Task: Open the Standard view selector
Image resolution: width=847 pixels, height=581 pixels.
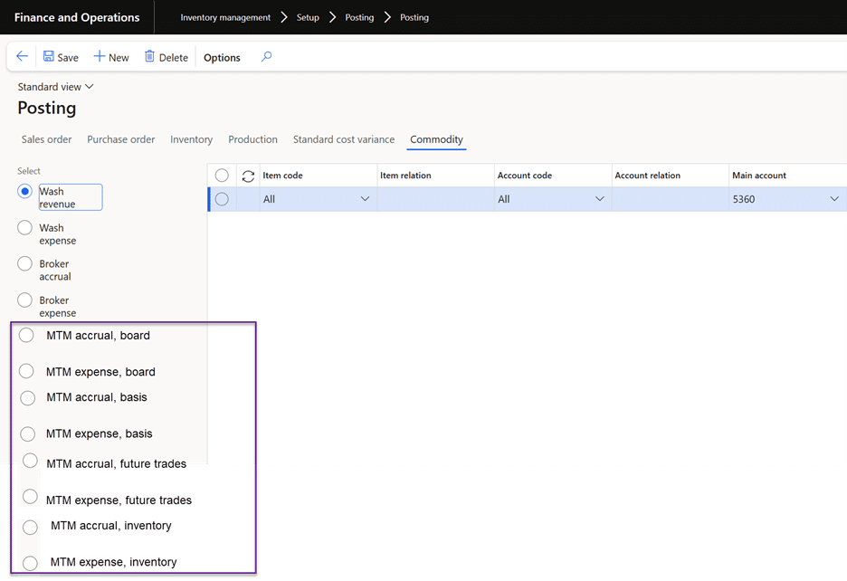Action: (x=55, y=87)
